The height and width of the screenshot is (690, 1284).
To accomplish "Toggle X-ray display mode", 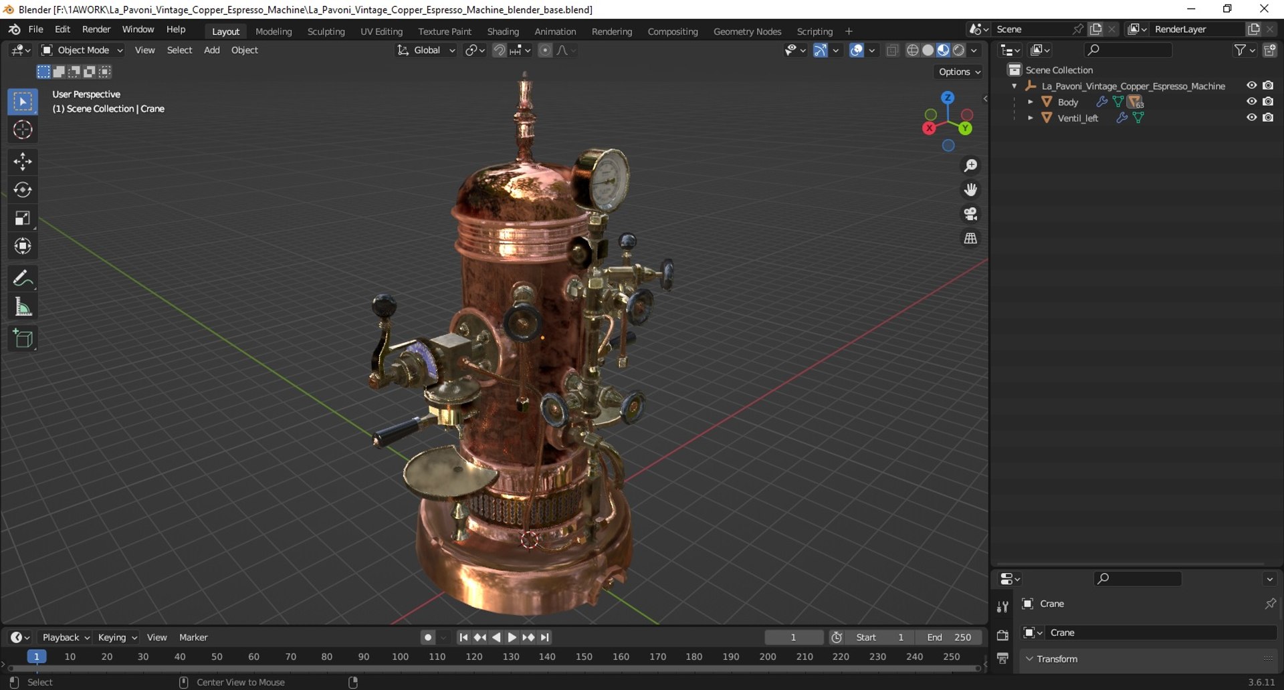I will pos(892,50).
